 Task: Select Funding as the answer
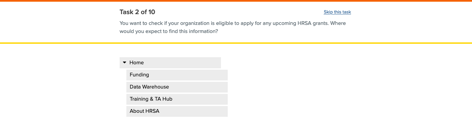click(177, 75)
